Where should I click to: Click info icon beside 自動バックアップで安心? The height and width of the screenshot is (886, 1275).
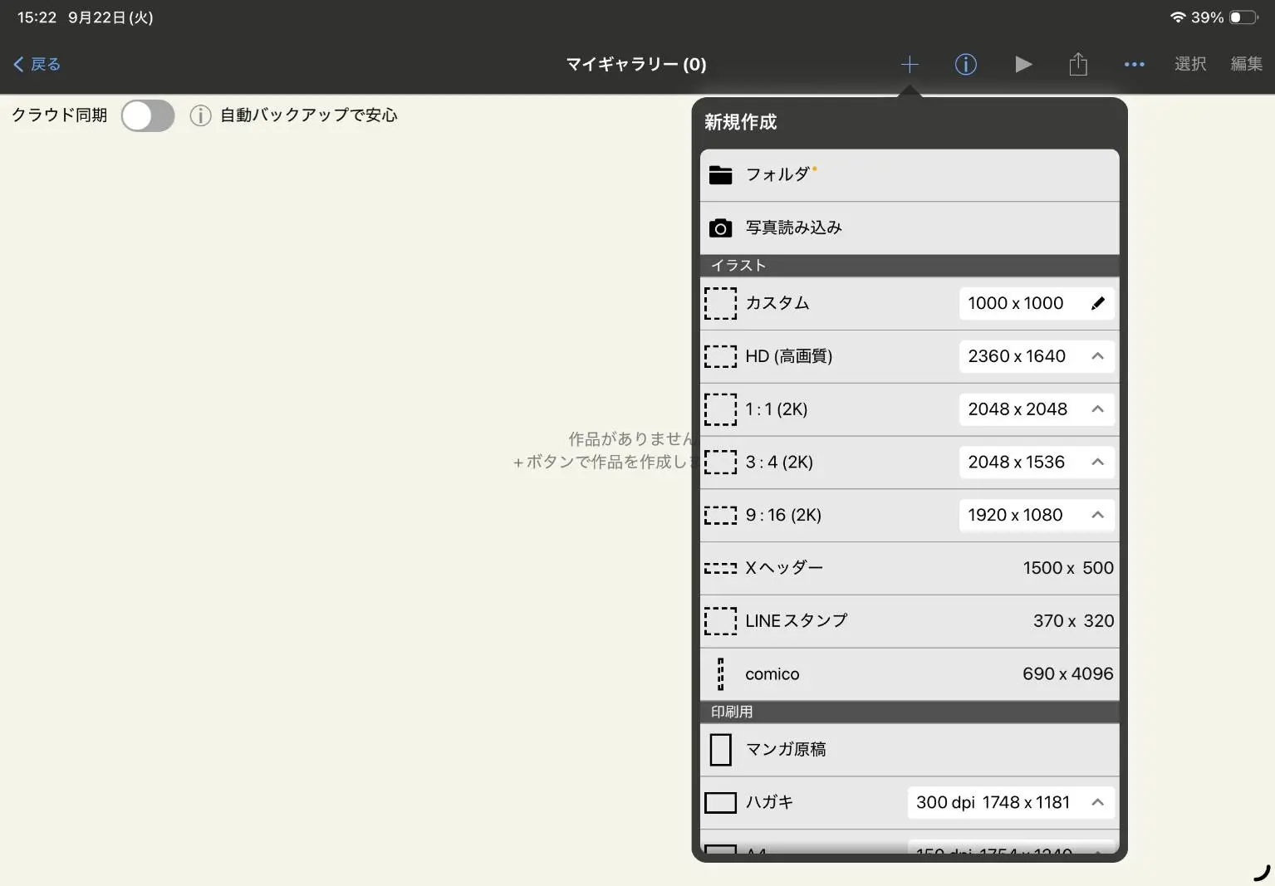(x=200, y=115)
